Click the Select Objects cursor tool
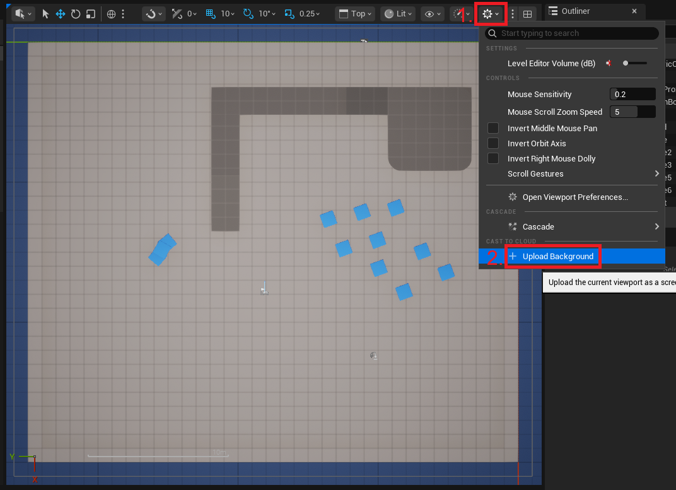 (x=45, y=13)
